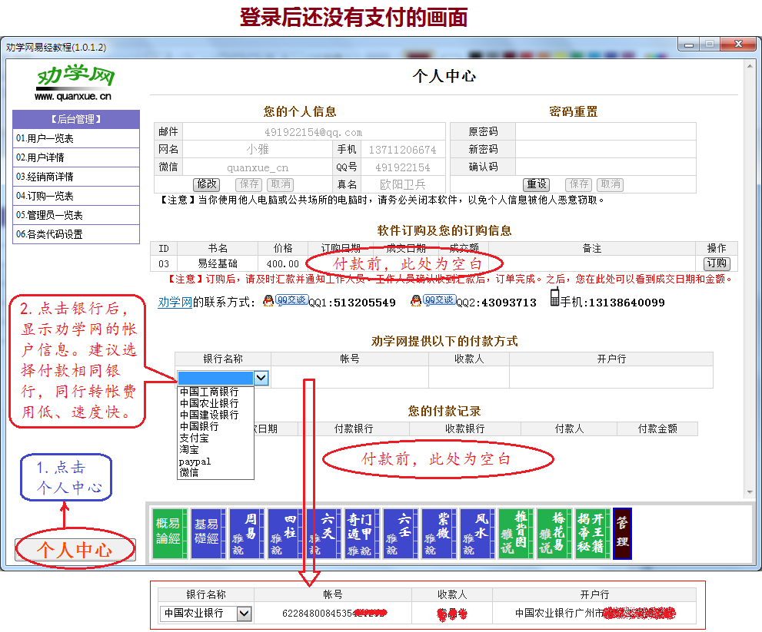The width and height of the screenshot is (762, 632).
Task: Open the 紫微 book icon
Action: (x=439, y=533)
